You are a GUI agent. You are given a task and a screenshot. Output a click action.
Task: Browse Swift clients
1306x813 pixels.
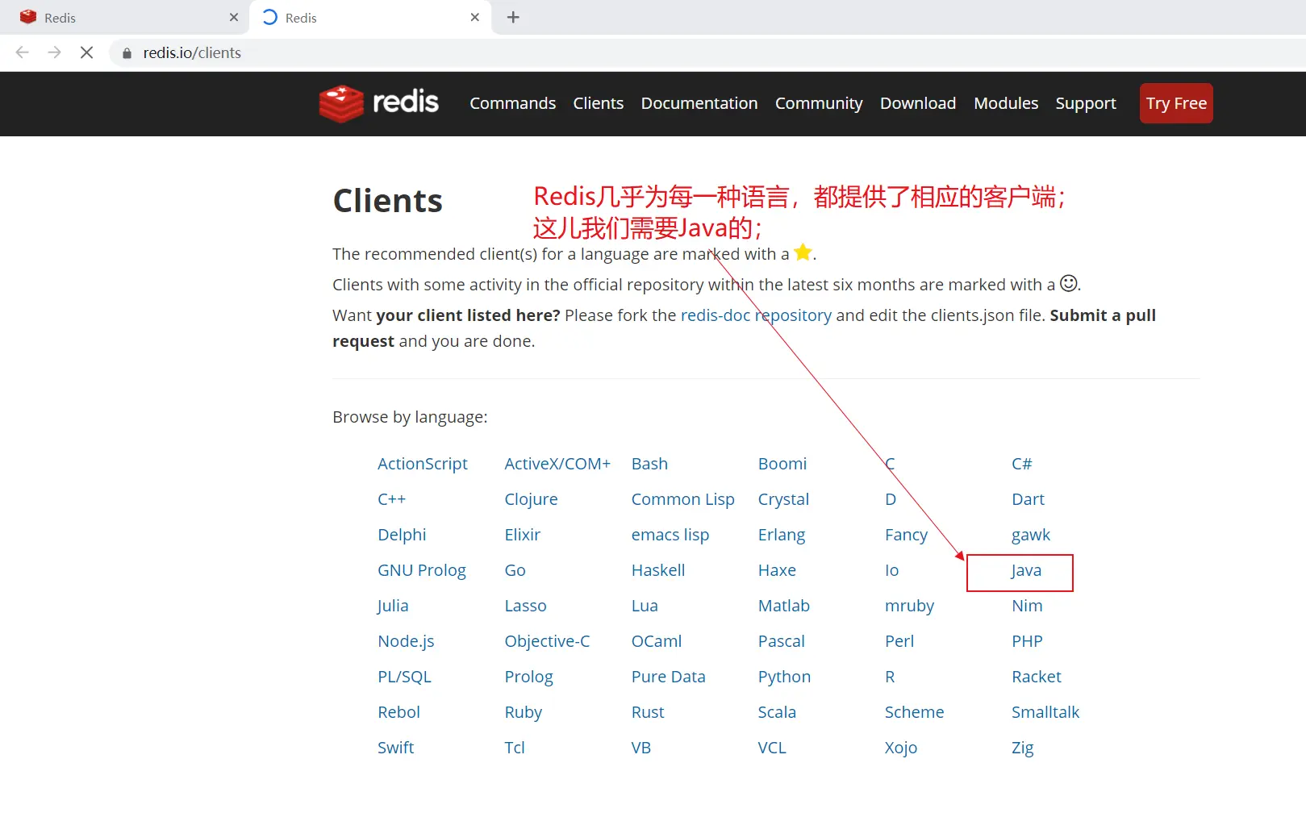(395, 748)
